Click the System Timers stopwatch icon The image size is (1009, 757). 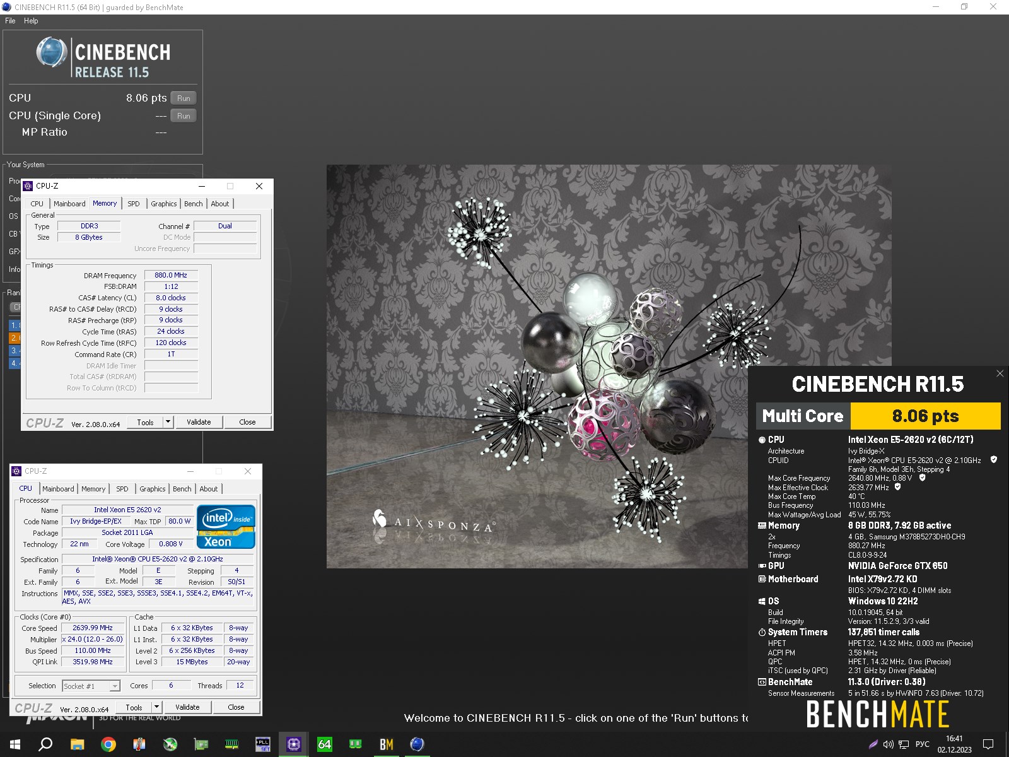click(x=762, y=632)
